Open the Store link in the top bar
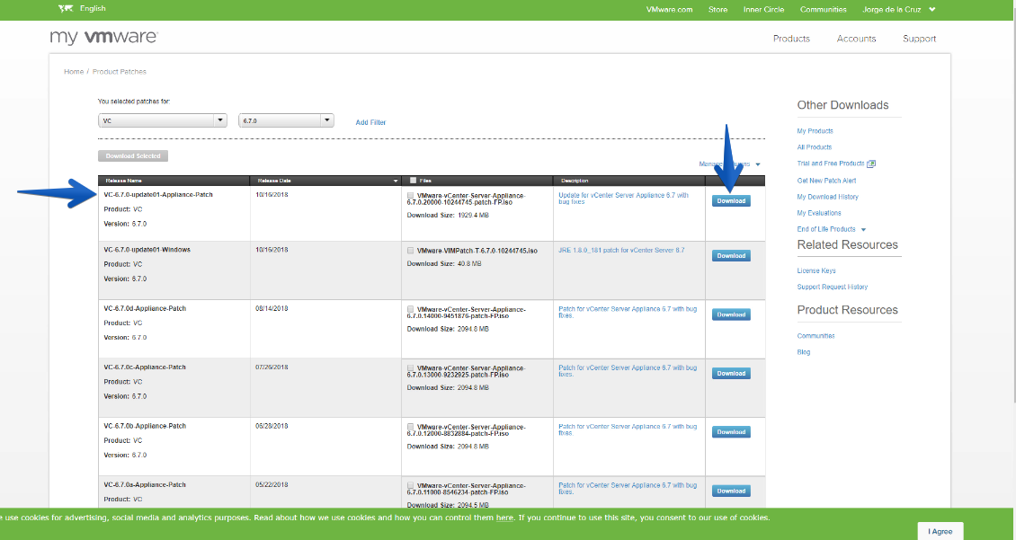Screen dimensions: 1016x540 click(717, 10)
